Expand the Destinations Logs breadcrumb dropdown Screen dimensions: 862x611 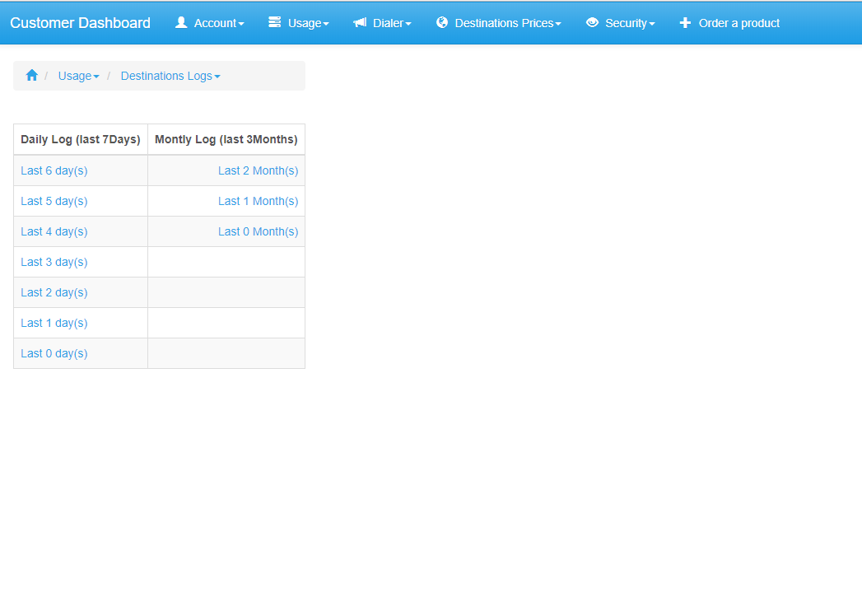click(x=170, y=76)
